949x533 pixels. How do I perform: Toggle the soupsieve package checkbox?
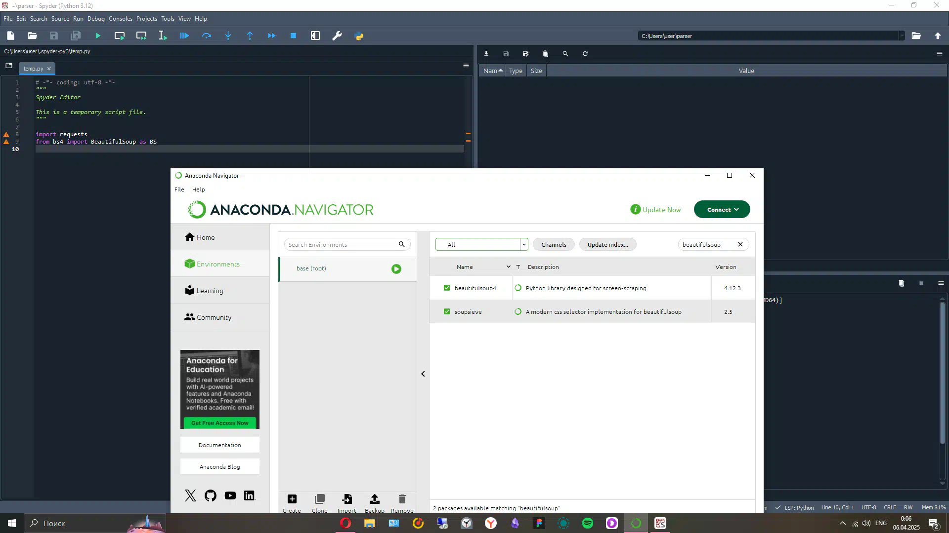(447, 311)
